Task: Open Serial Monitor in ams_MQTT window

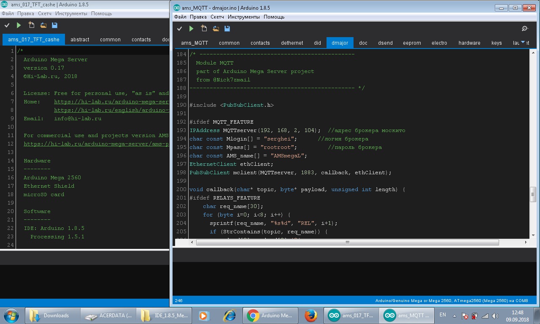Action: pyautogui.click(x=525, y=29)
